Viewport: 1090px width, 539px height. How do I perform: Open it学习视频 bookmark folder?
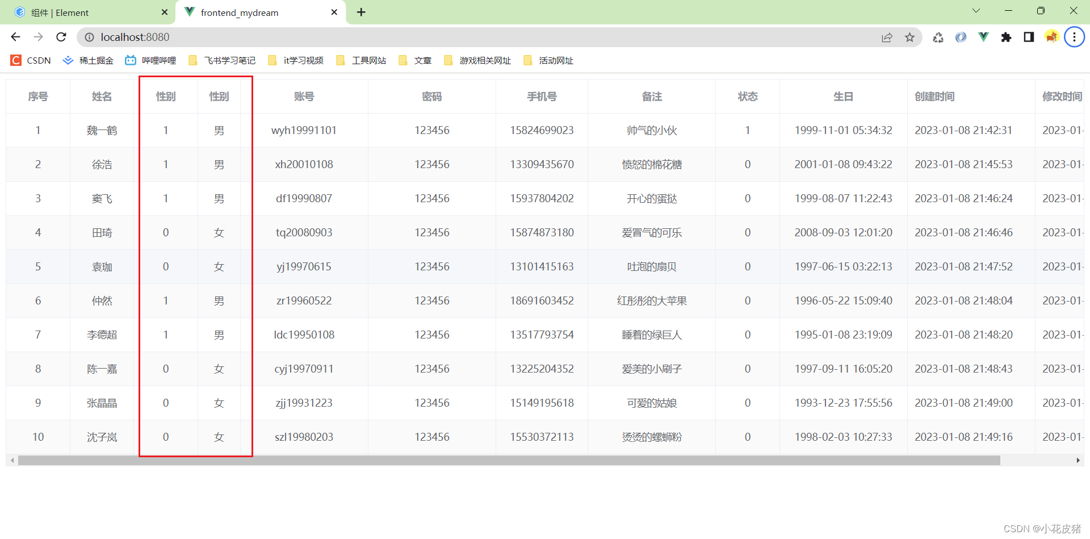296,60
